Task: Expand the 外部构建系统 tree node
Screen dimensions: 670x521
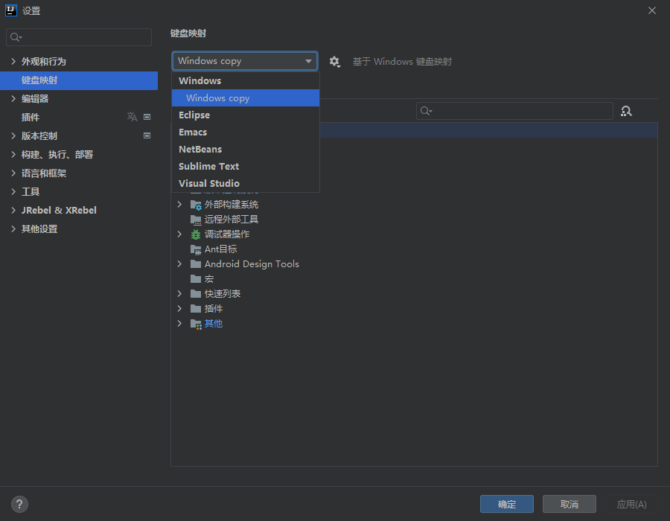Action: [179, 205]
